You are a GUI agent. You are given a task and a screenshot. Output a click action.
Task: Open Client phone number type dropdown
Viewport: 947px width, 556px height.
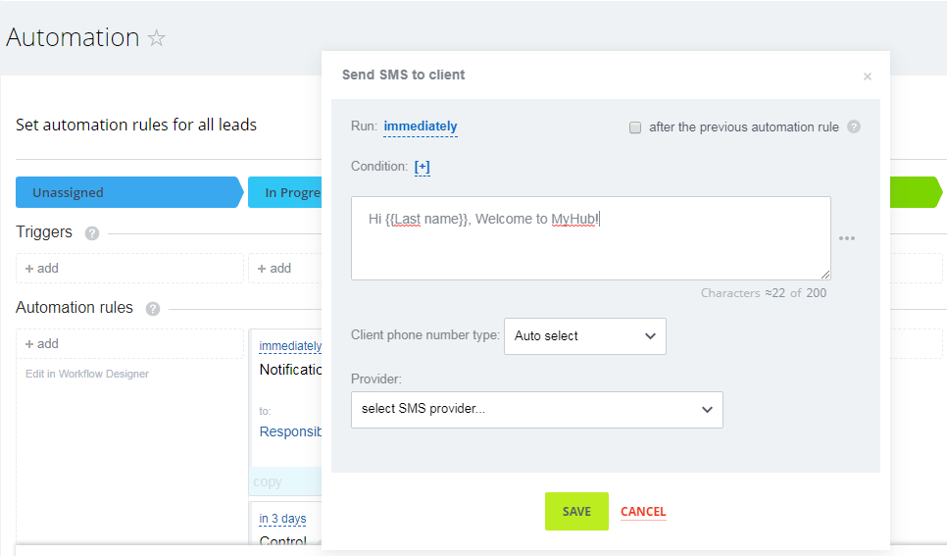pyautogui.click(x=584, y=335)
